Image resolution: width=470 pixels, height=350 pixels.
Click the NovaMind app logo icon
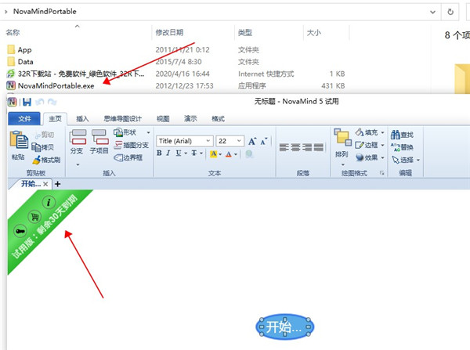click(12, 103)
